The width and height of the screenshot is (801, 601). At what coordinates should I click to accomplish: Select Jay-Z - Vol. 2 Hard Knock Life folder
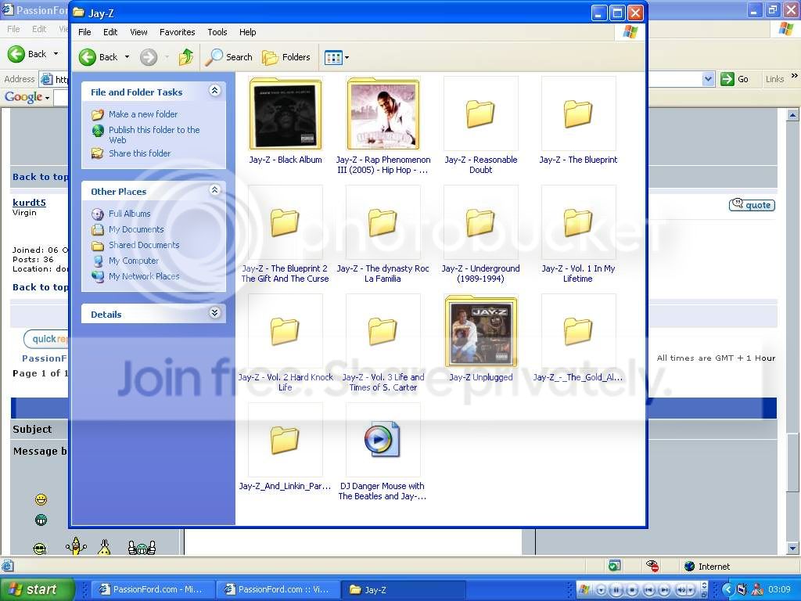(286, 332)
